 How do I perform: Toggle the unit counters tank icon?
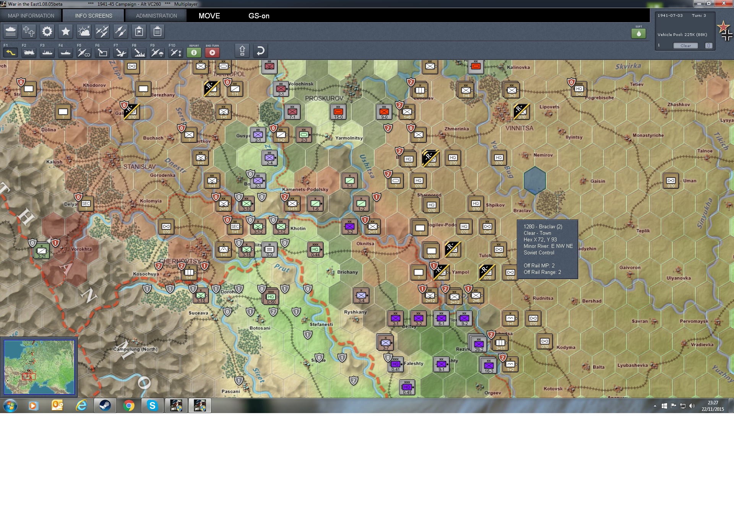click(x=11, y=31)
